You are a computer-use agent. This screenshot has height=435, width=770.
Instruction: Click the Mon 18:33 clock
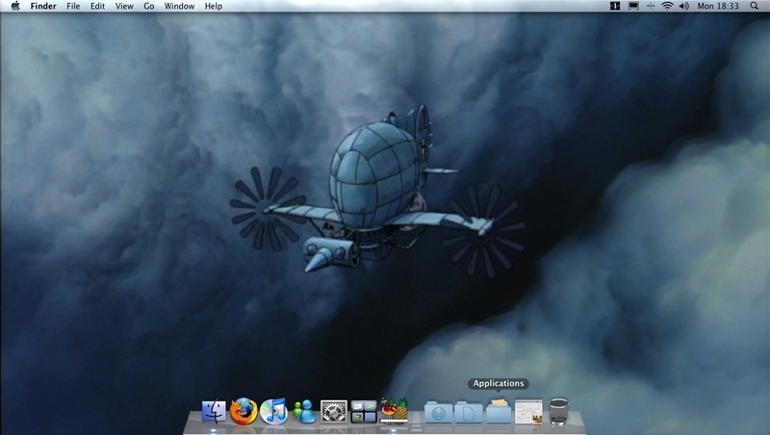[718, 6]
